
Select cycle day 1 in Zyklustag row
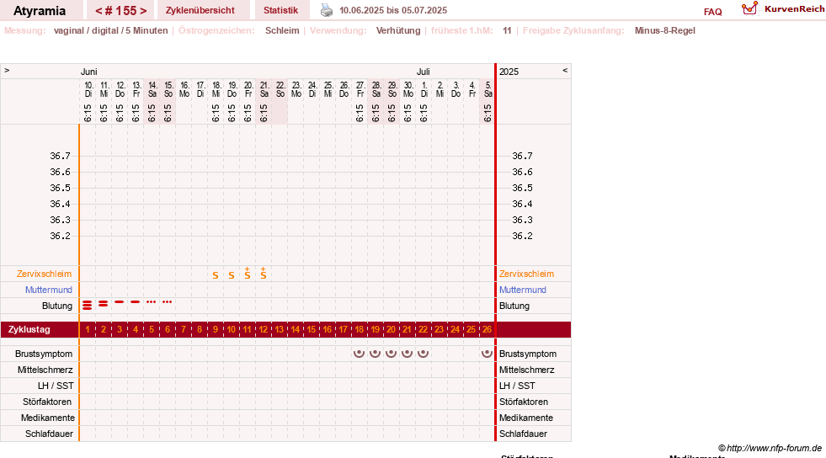coord(88,329)
